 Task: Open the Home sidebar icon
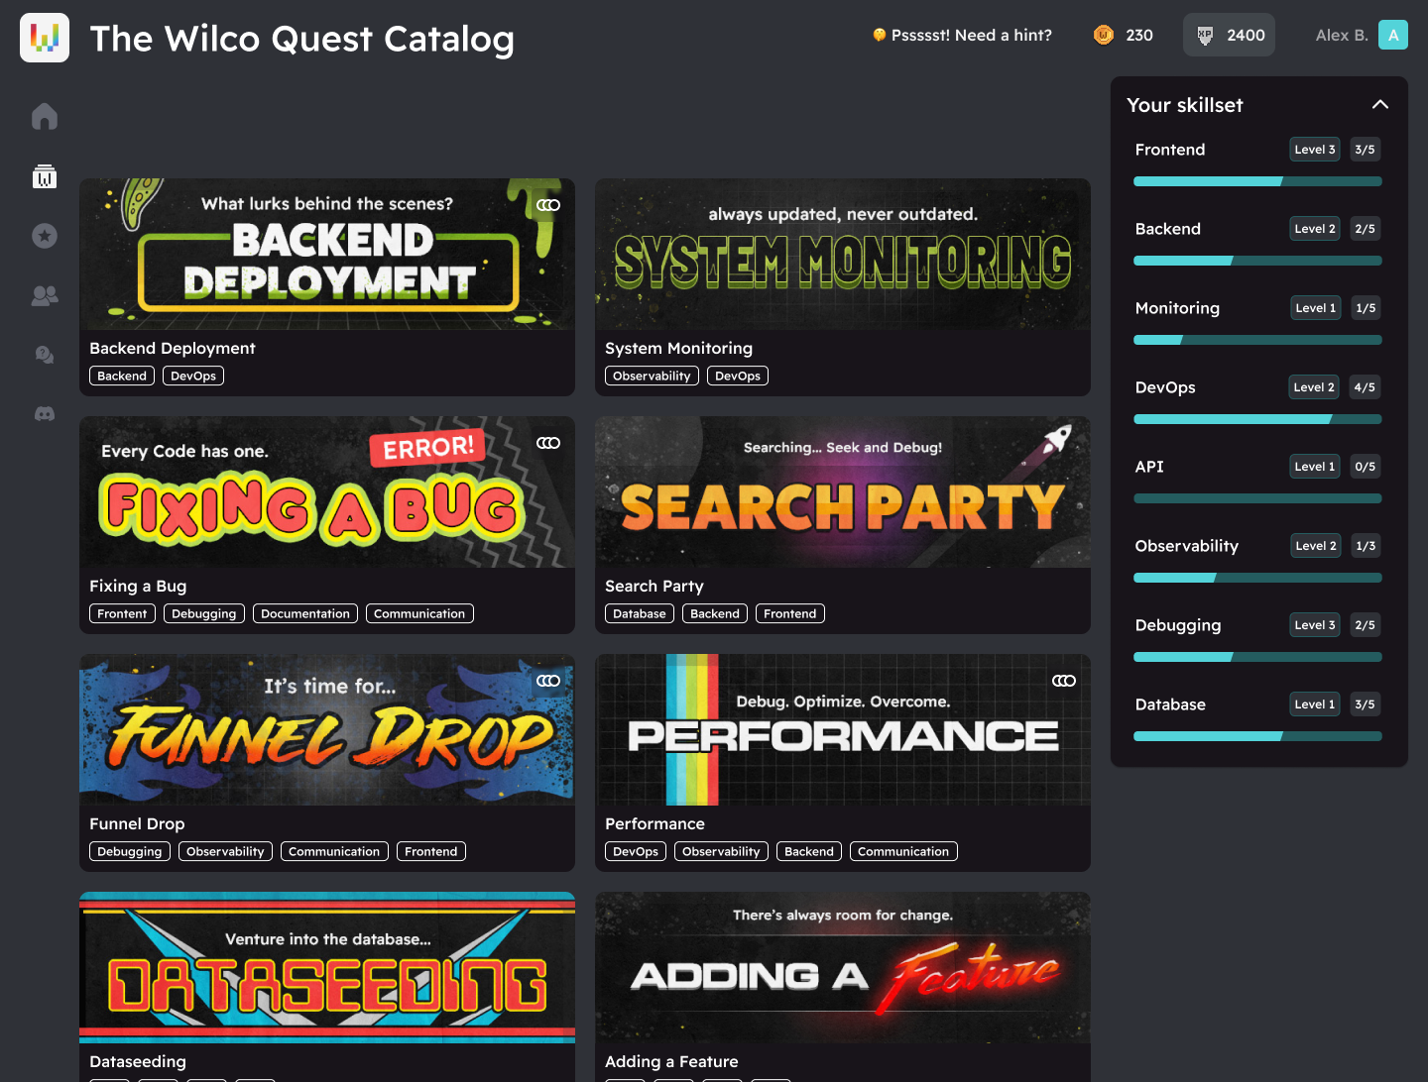click(x=45, y=117)
